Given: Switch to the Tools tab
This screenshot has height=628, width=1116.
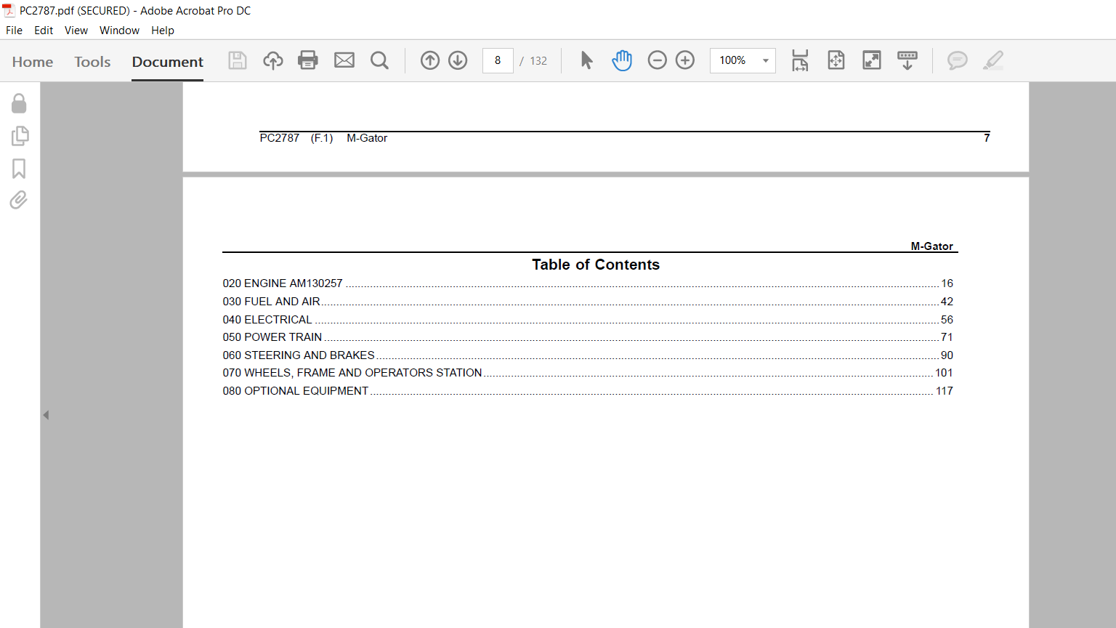Looking at the screenshot, I should pyautogui.click(x=92, y=62).
